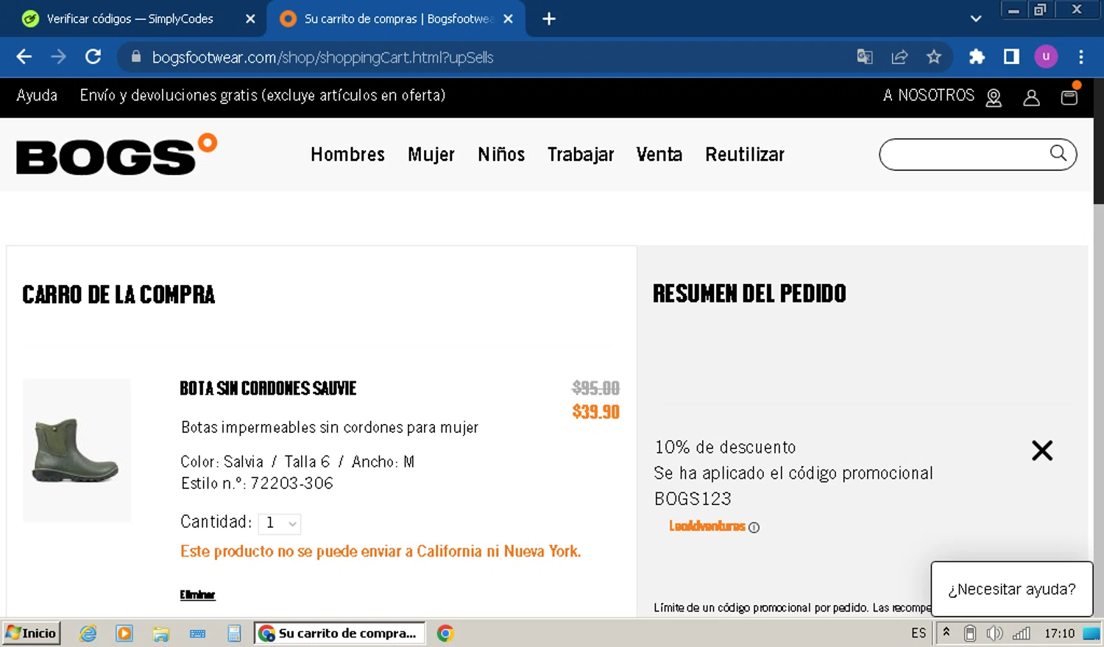Click the BOGS logo
This screenshot has height=647, width=1104.
[116, 155]
